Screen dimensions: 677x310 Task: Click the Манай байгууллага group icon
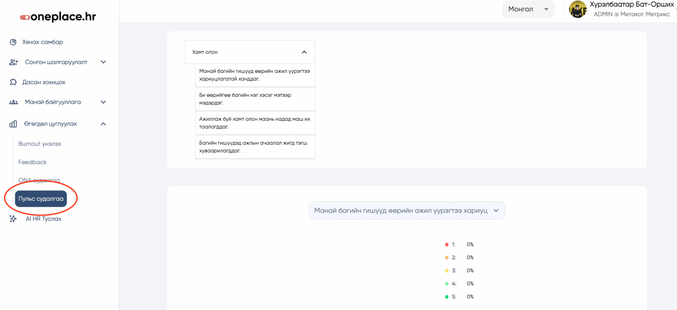pos(14,102)
